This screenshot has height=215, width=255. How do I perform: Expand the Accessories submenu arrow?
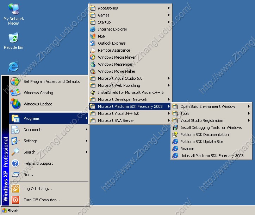169,8
